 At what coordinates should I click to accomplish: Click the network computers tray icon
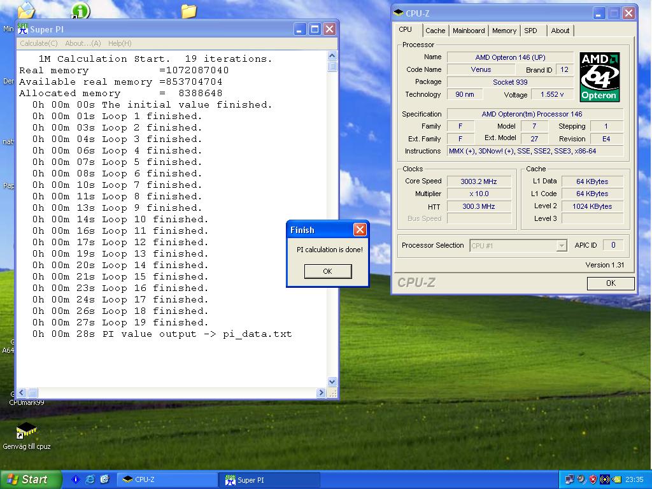pyautogui.click(x=570, y=479)
